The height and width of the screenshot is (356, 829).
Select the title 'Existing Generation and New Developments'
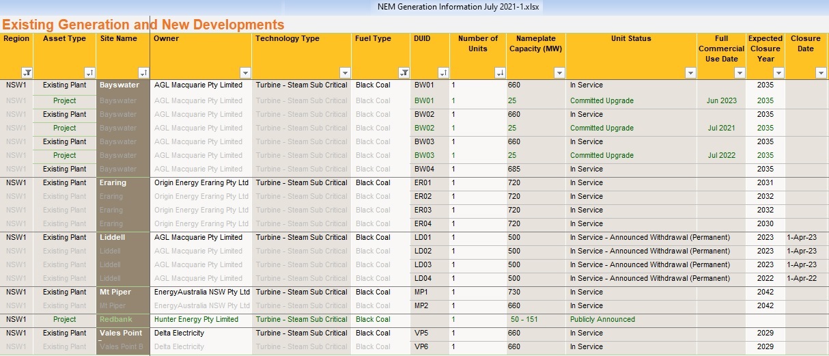point(143,25)
